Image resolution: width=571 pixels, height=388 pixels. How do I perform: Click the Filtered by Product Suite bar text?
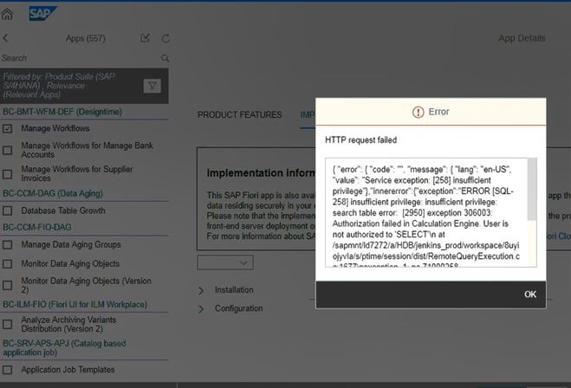59,86
